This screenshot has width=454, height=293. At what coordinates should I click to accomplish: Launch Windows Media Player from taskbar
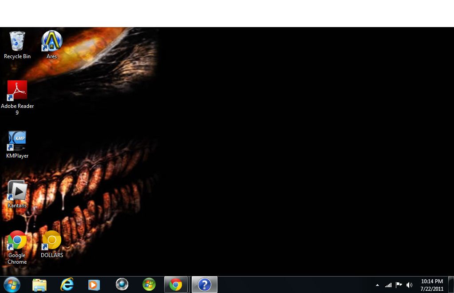[x=94, y=285]
